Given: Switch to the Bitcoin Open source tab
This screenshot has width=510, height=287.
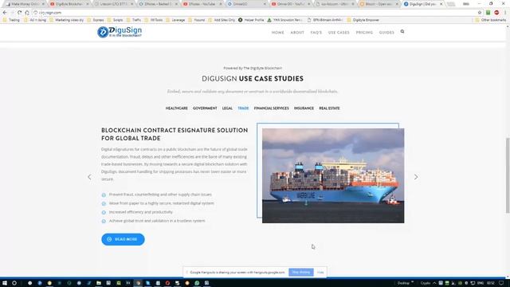Looking at the screenshot, I should point(379,4).
